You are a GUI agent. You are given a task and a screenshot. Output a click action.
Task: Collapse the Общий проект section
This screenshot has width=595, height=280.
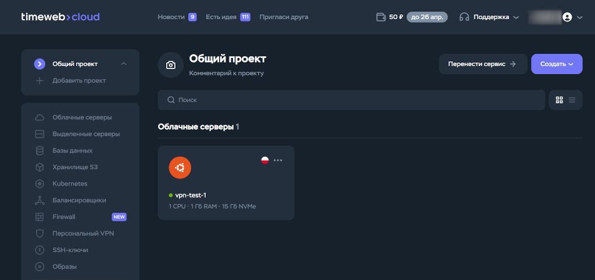(x=123, y=64)
